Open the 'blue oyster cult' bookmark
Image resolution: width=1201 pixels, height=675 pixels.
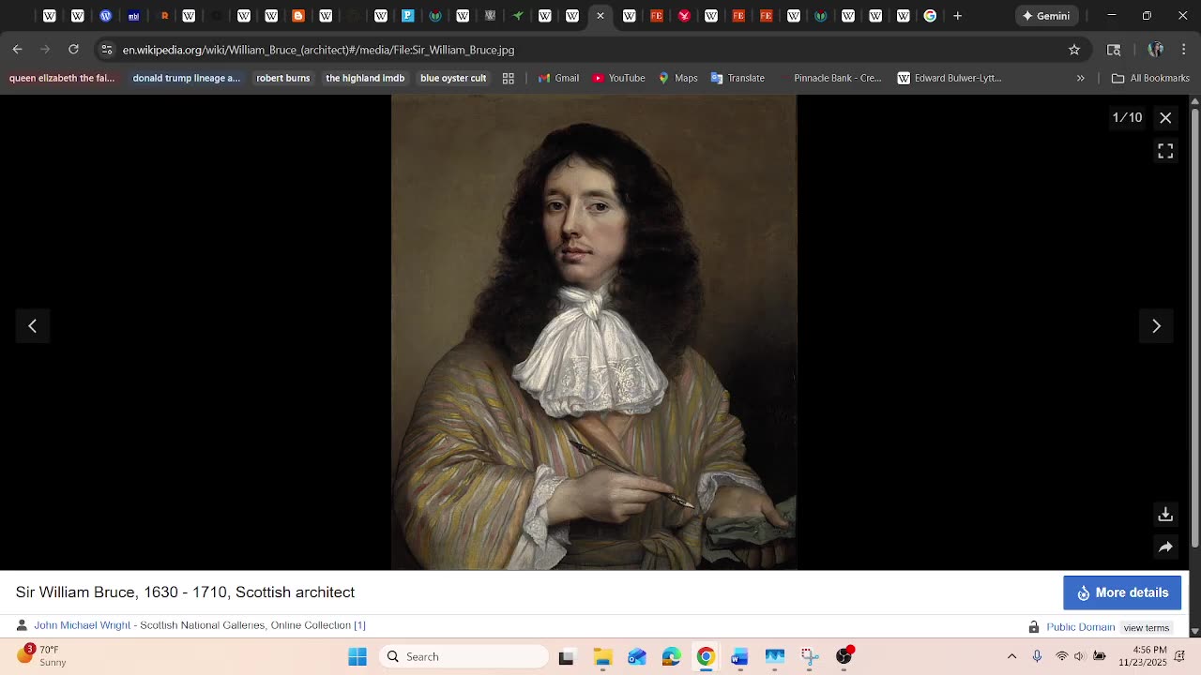tap(453, 78)
